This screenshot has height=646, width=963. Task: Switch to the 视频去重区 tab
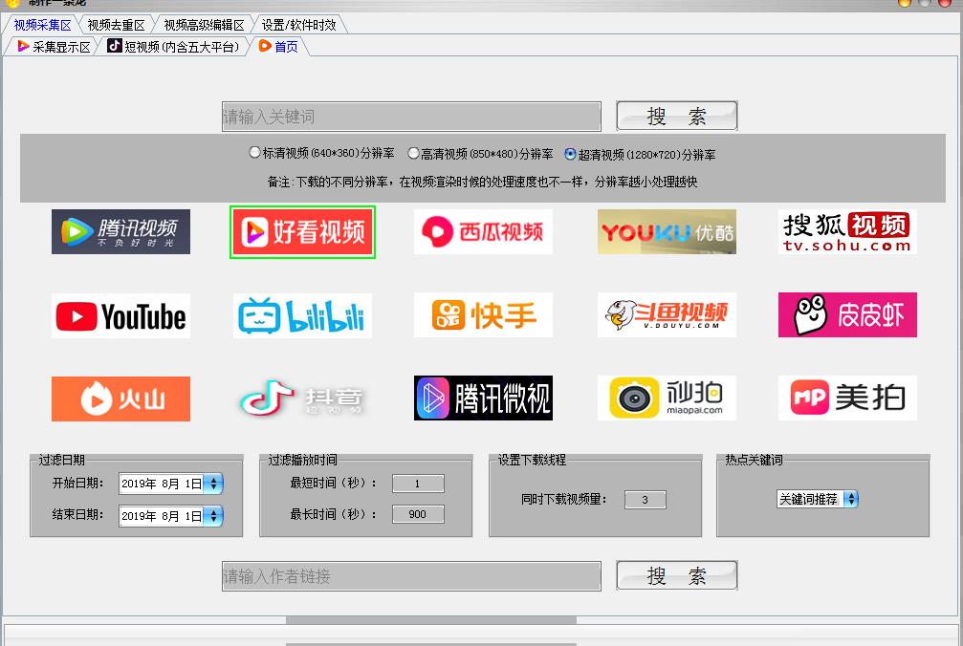116,25
